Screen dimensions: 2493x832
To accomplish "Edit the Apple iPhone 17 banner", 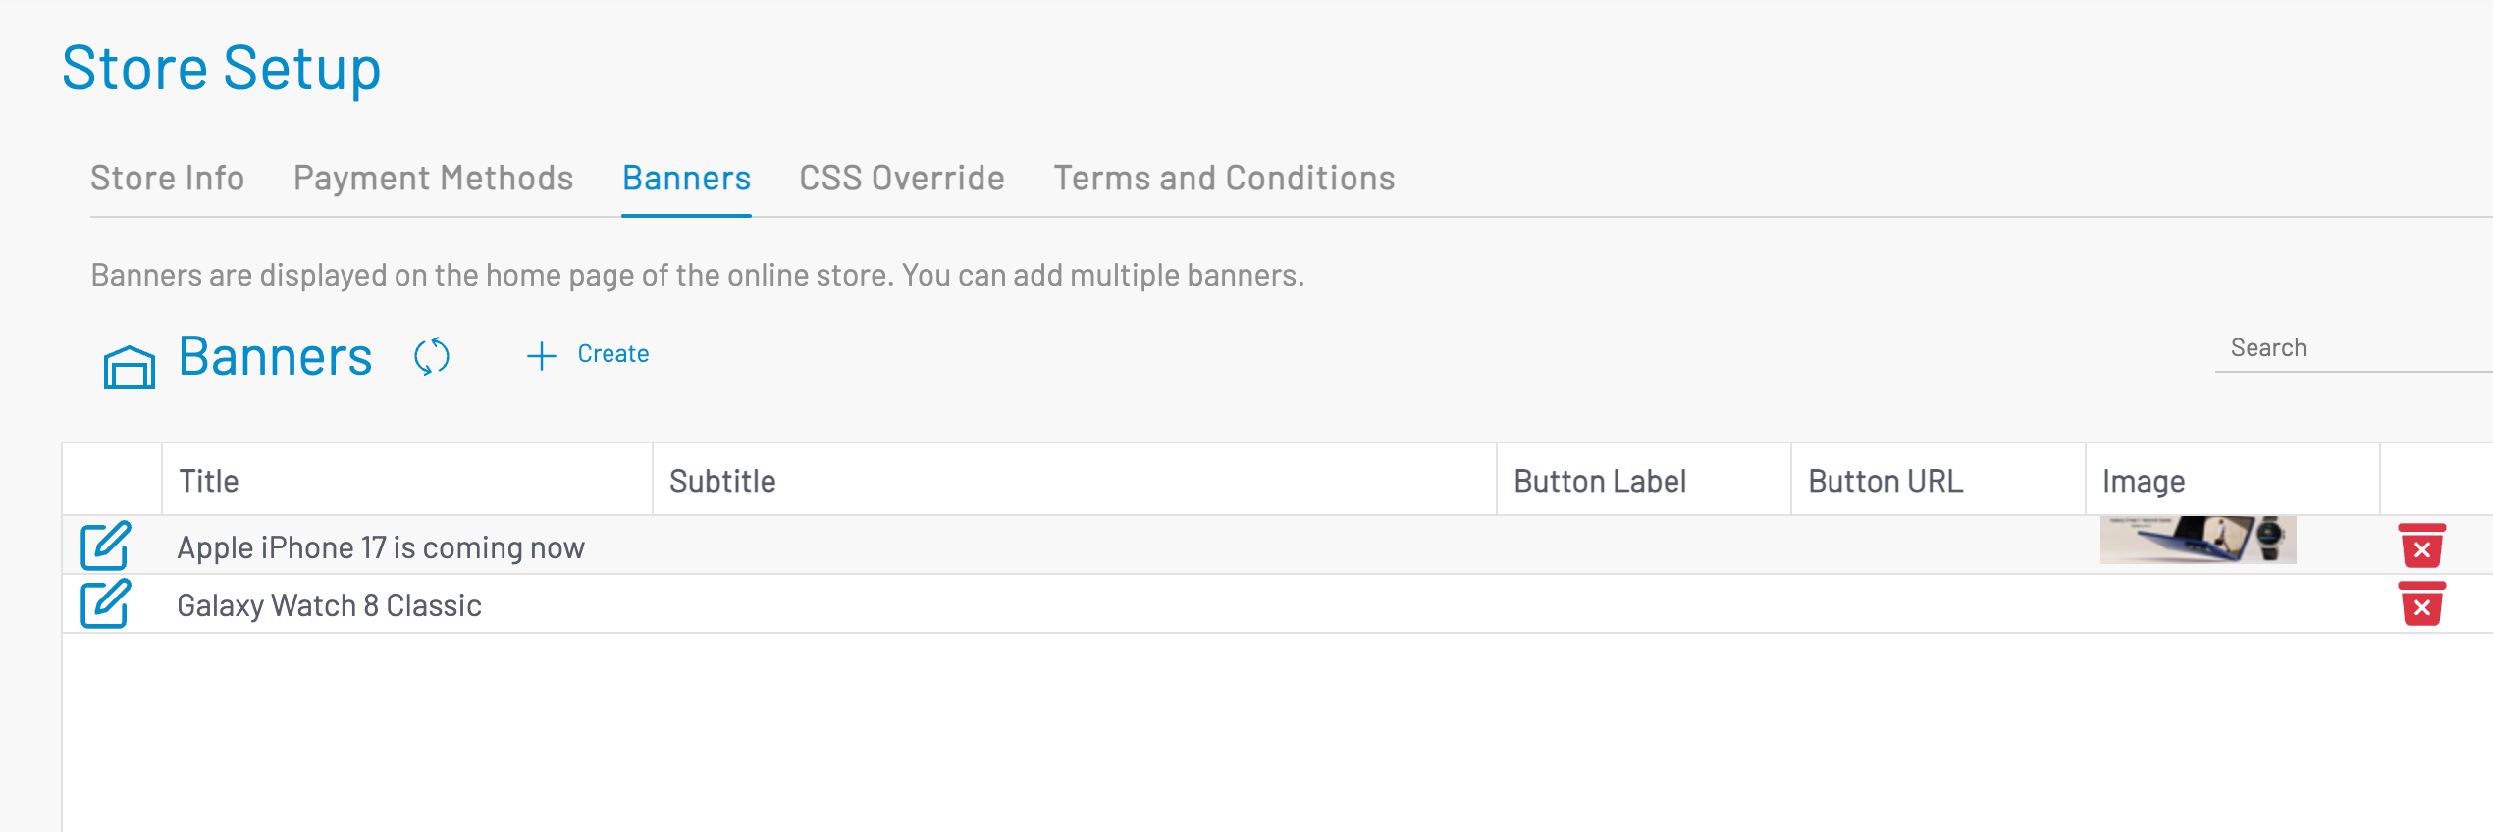I will 105,546.
